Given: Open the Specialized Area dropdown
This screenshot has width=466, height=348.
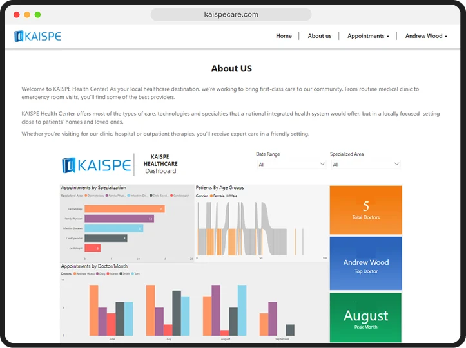Looking at the screenshot, I should point(365,165).
